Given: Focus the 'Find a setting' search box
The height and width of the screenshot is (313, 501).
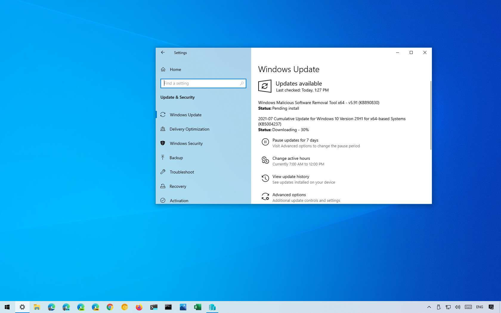Looking at the screenshot, I should 203,83.
